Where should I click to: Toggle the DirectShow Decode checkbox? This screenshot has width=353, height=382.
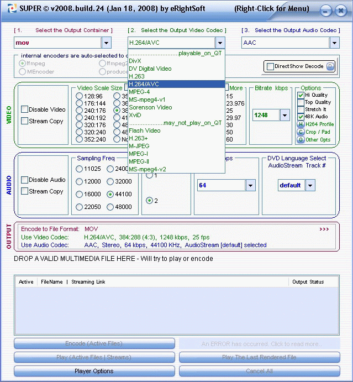(270, 66)
